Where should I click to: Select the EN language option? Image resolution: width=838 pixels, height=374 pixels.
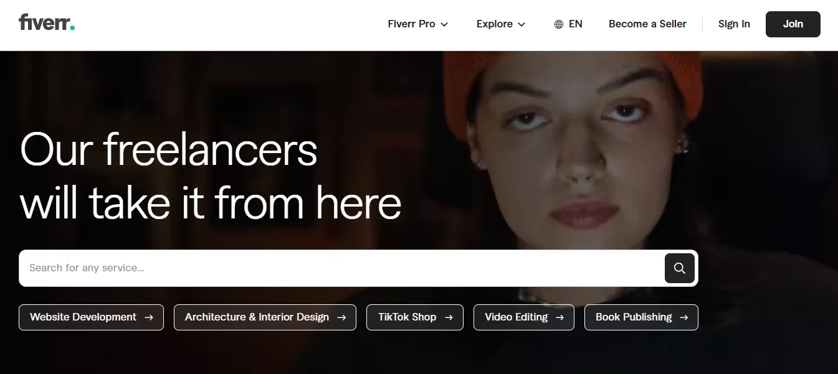click(x=568, y=24)
